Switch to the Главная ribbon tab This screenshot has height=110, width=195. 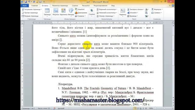tap(34, 5)
